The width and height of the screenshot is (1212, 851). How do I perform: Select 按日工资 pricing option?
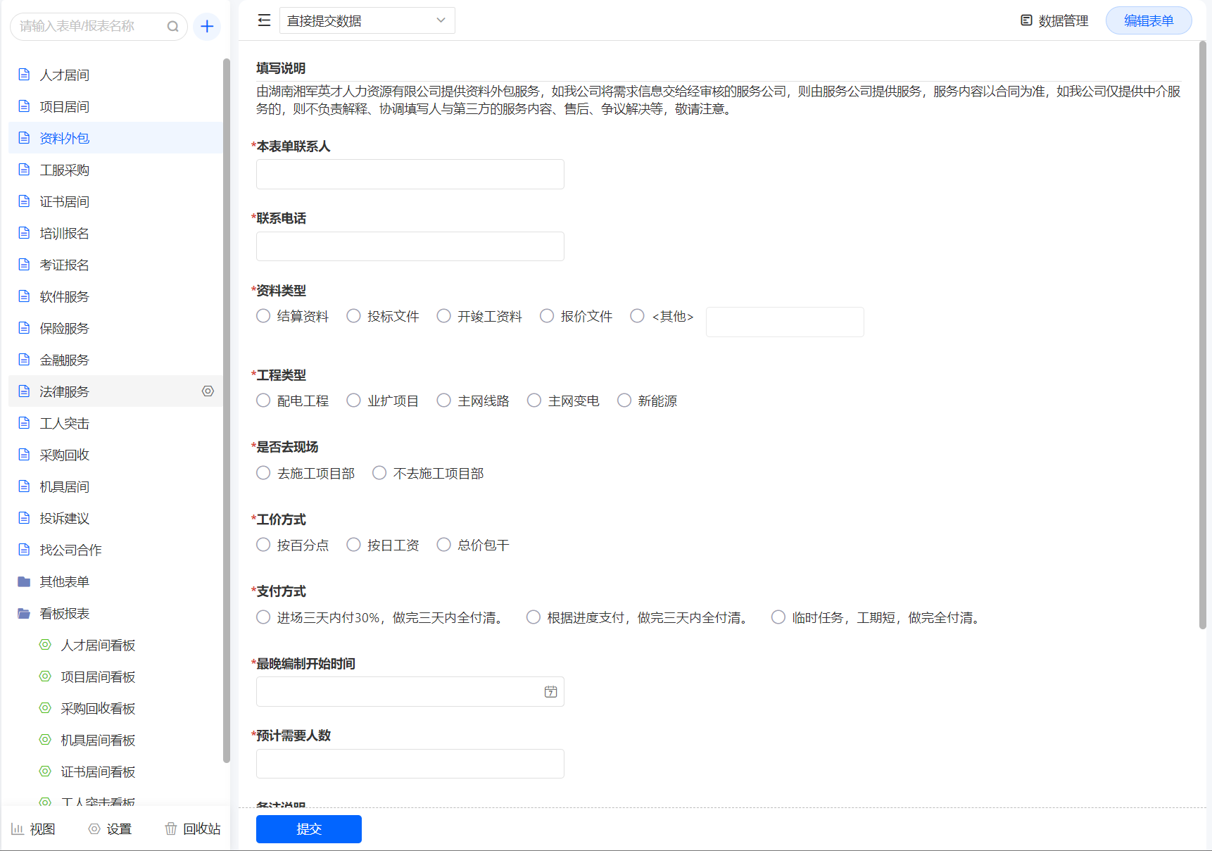pos(354,545)
